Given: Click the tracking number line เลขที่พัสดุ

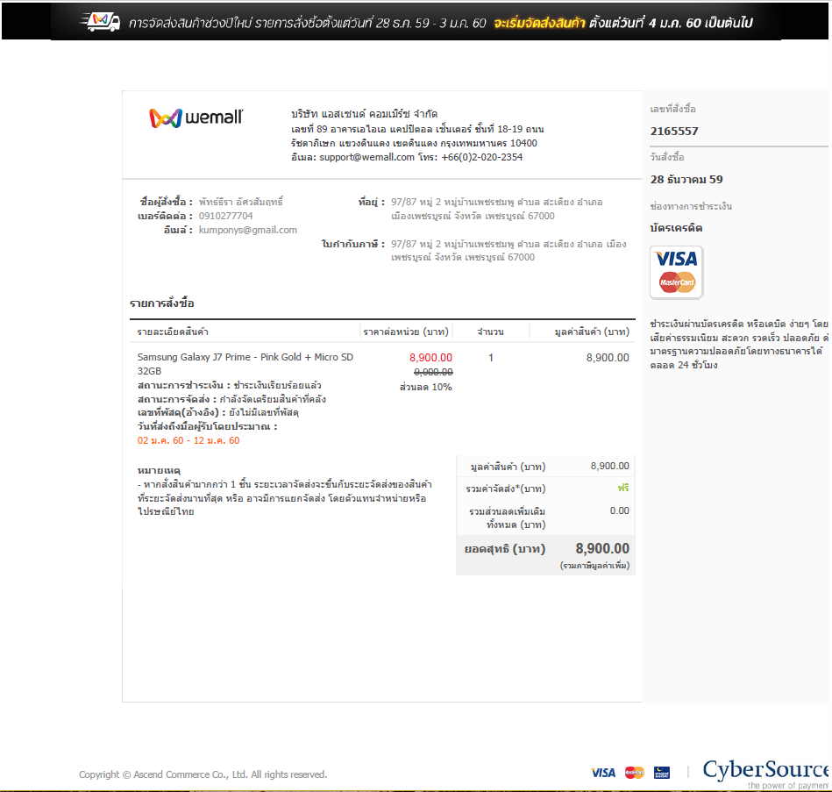Looking at the screenshot, I should point(218,412).
